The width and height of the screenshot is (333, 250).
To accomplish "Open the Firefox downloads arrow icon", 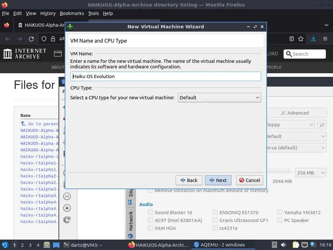I will [313, 39].
